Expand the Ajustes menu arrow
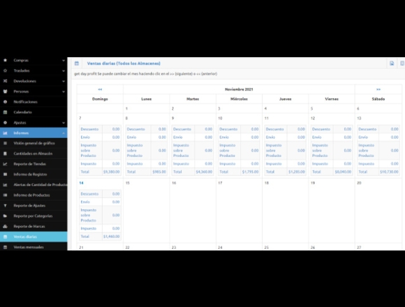Screen dimensions: 405x307 pyautogui.click(x=64, y=123)
